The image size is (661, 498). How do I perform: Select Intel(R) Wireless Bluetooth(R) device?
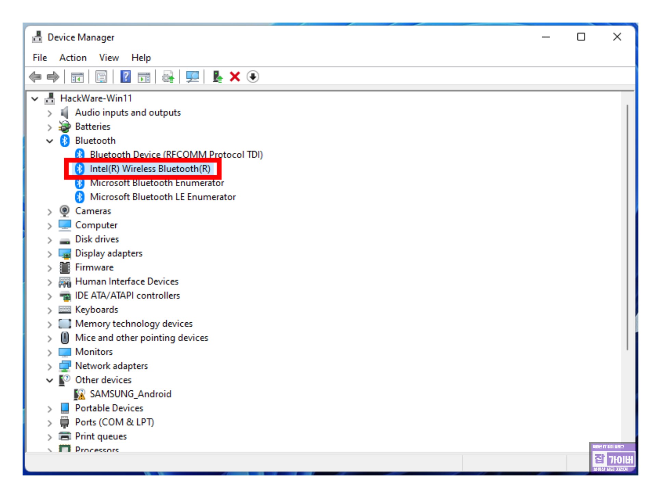pyautogui.click(x=150, y=169)
